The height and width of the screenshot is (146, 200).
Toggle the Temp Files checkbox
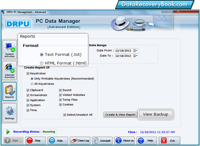coord(60,100)
